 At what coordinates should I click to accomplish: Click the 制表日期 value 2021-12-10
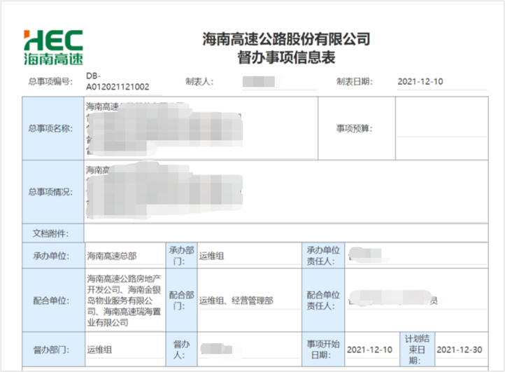pos(420,82)
